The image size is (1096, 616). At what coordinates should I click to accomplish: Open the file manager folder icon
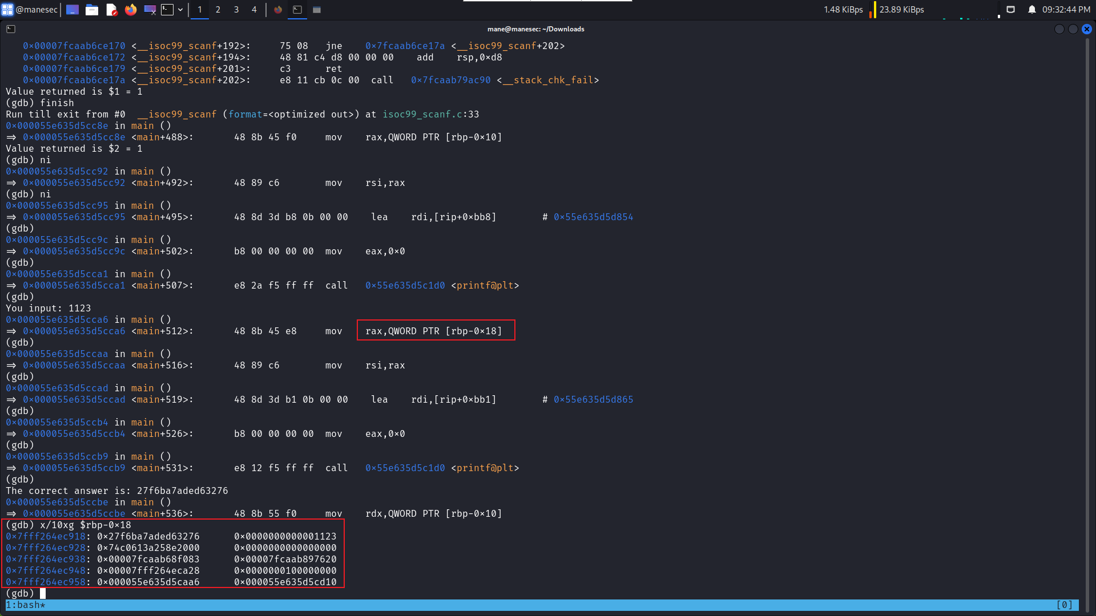point(92,10)
